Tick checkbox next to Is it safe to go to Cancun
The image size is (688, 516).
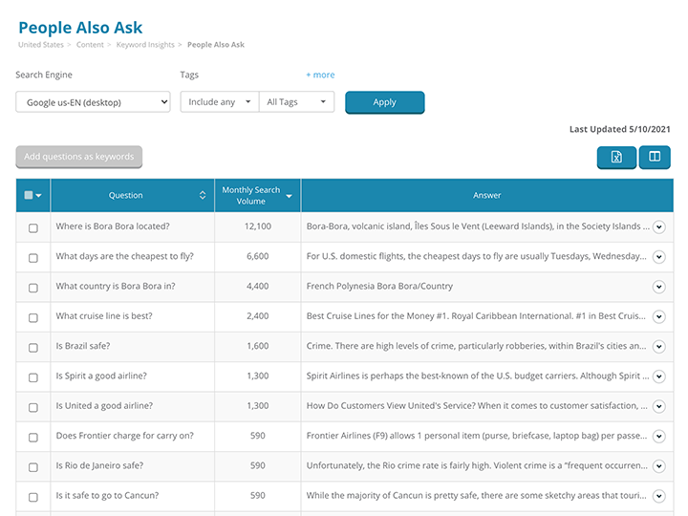(x=33, y=497)
